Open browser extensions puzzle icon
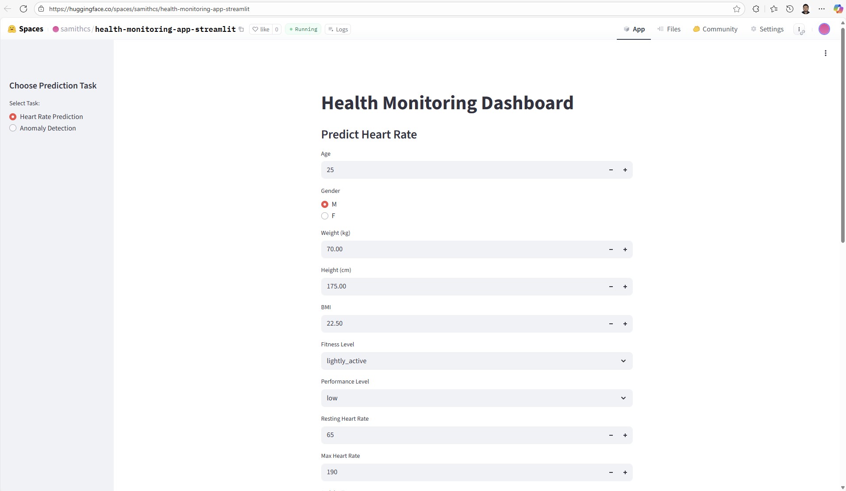Image resolution: width=846 pixels, height=491 pixels. coord(756,9)
